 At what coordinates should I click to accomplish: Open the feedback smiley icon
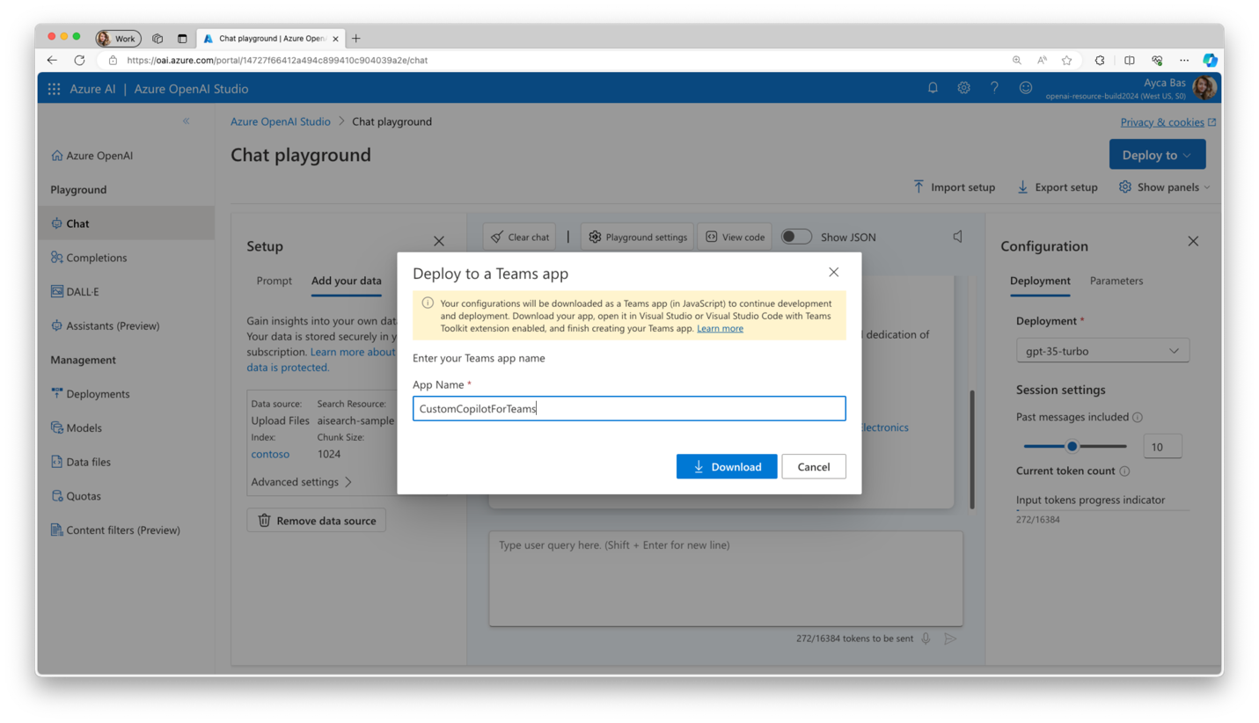coord(1025,88)
